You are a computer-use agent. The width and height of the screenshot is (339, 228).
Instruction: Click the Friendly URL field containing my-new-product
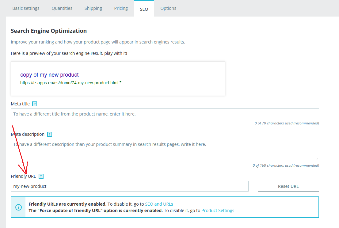129,186
